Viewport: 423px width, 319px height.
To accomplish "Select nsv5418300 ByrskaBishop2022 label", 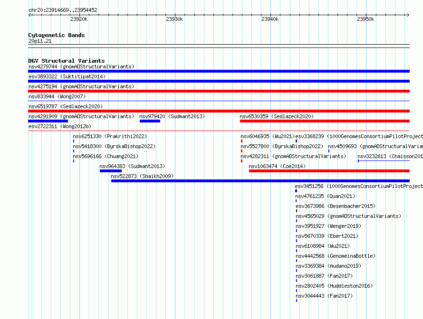I will coord(114,146).
